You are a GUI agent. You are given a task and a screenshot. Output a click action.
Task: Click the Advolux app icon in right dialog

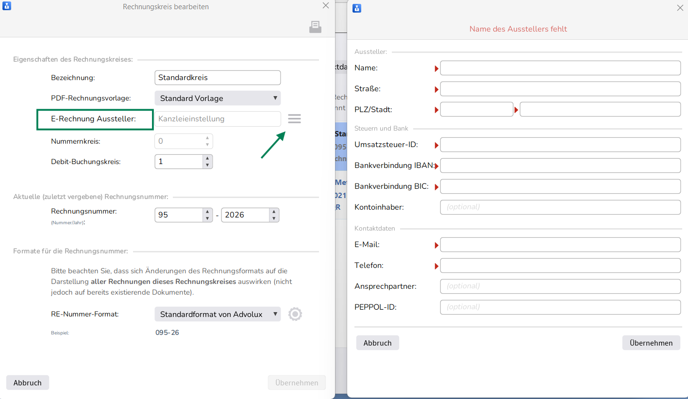click(357, 8)
